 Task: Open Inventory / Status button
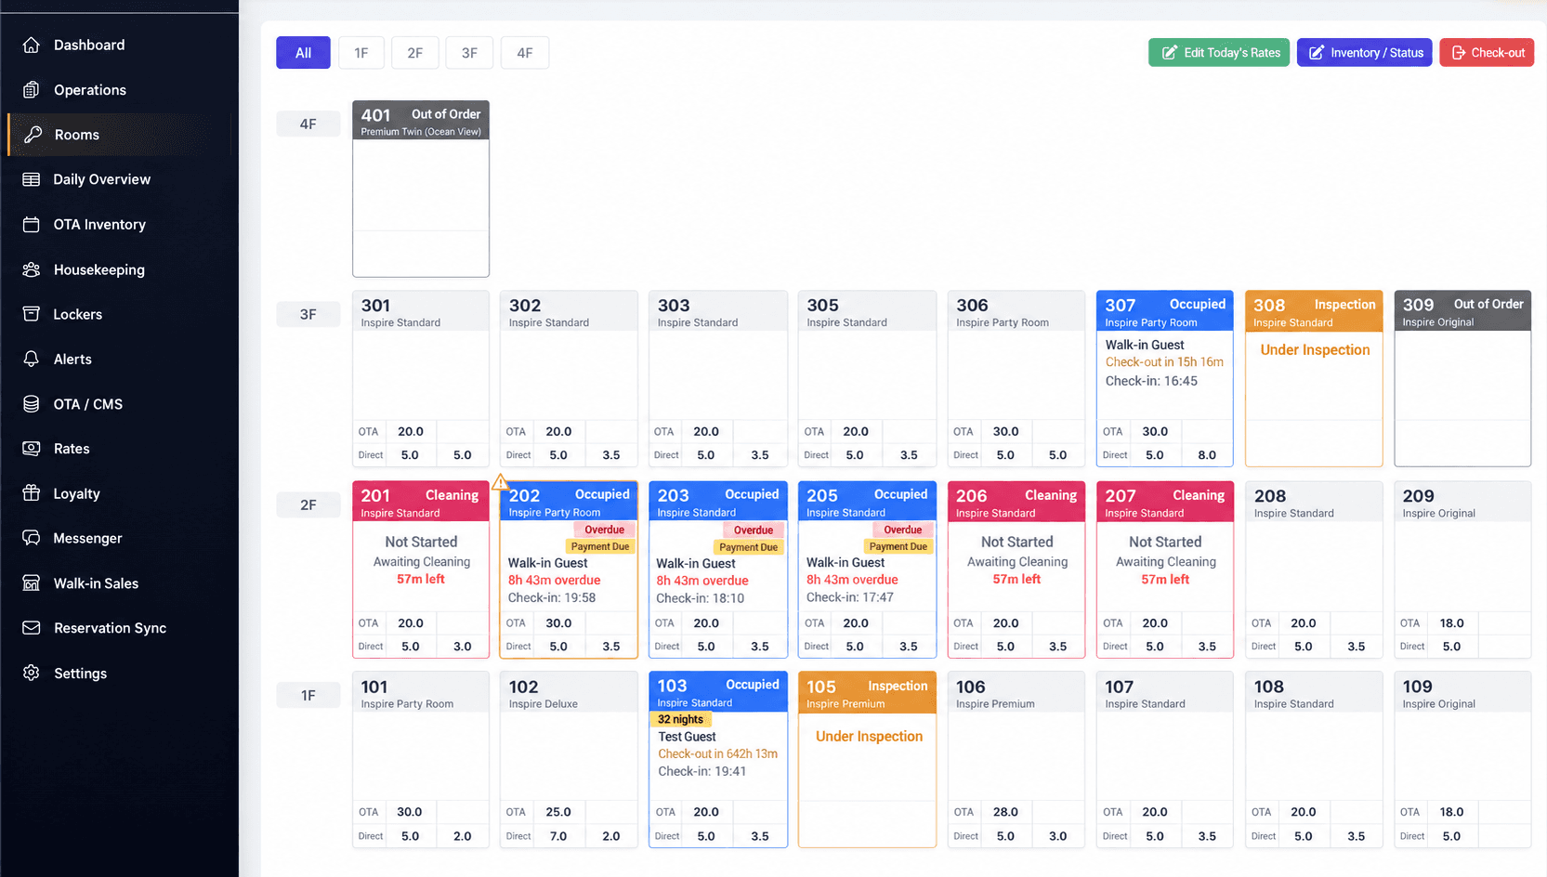point(1365,53)
